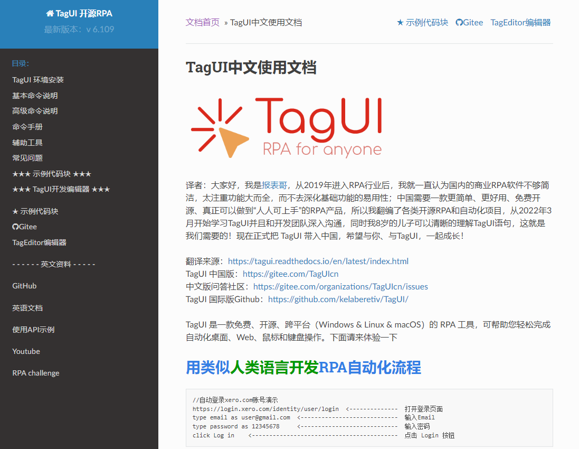Click the //自动登录xero.com账号演示 code comment
The width and height of the screenshot is (579, 449).
(235, 400)
